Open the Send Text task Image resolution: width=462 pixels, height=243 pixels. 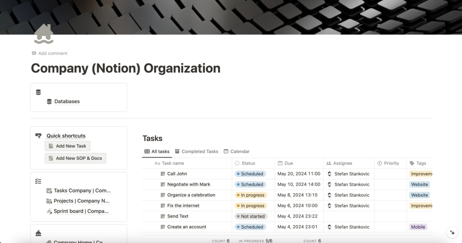177,216
